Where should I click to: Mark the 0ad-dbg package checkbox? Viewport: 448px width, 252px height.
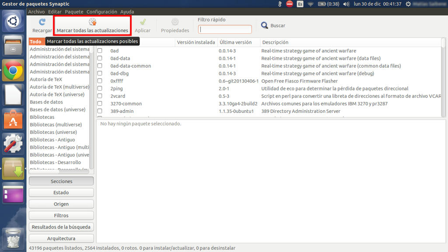click(100, 73)
